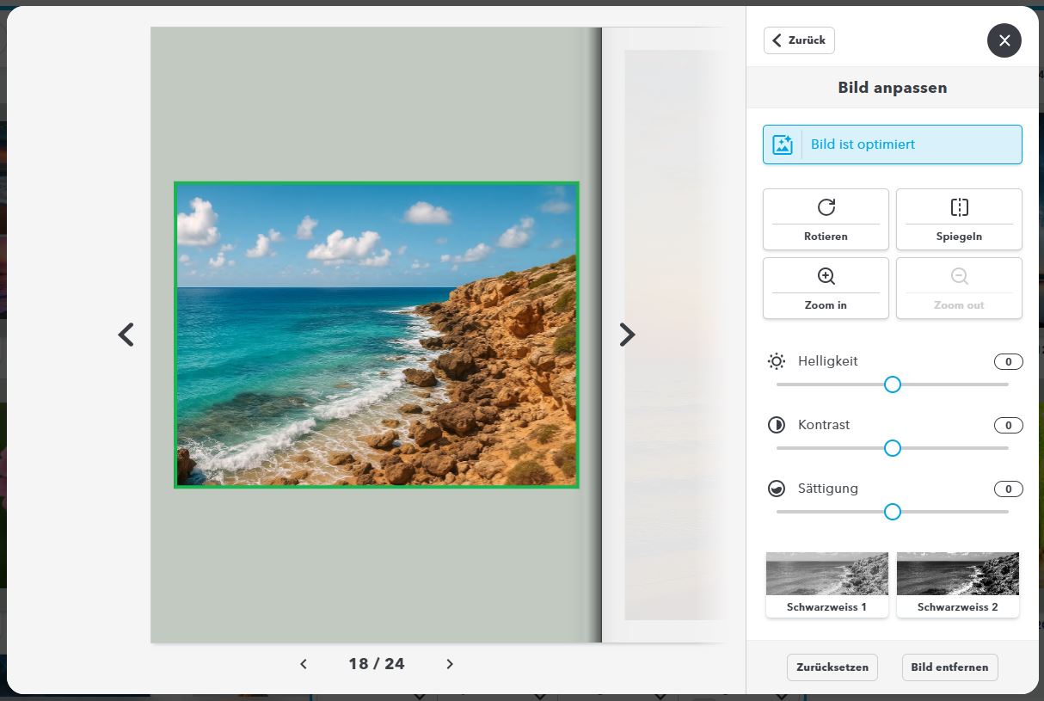The width and height of the screenshot is (1044, 701).
Task: Click the Rotieren rotate icon
Action: (x=826, y=207)
